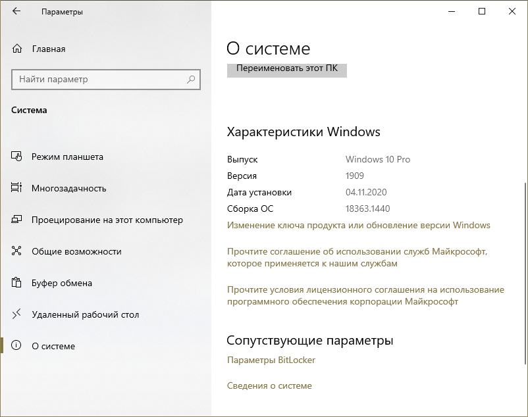Screen dimensions: 528x417
Task: Click the Проецирование на этот компьютер icon
Action: [x=17, y=220]
